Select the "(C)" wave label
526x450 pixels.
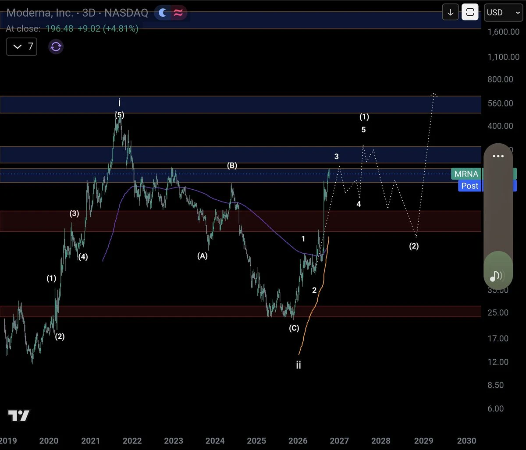pyautogui.click(x=294, y=328)
